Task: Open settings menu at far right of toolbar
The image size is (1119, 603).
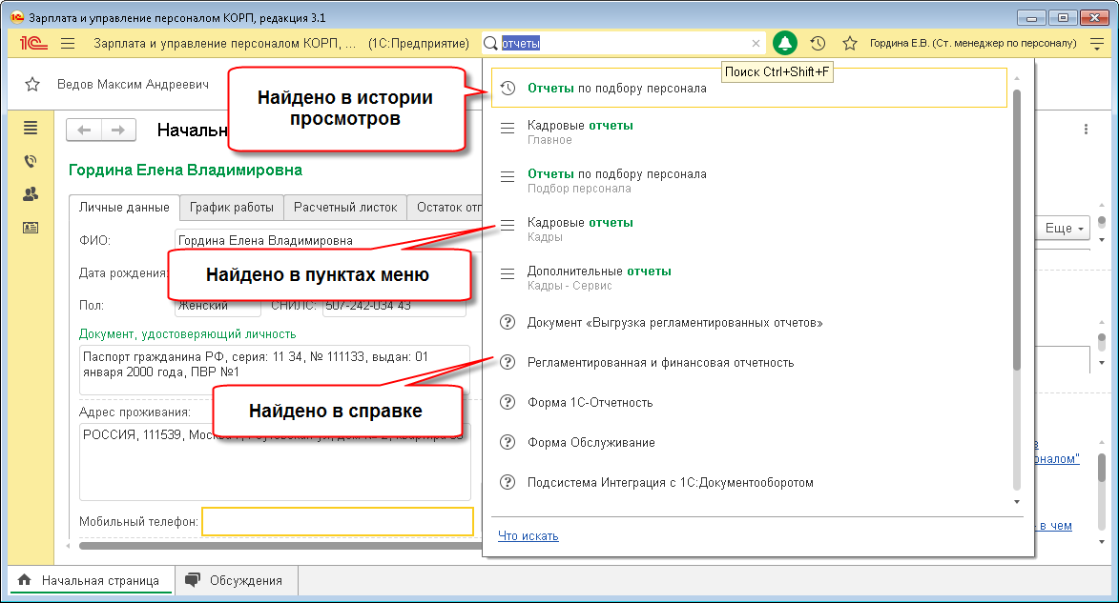Action: pos(1097,44)
